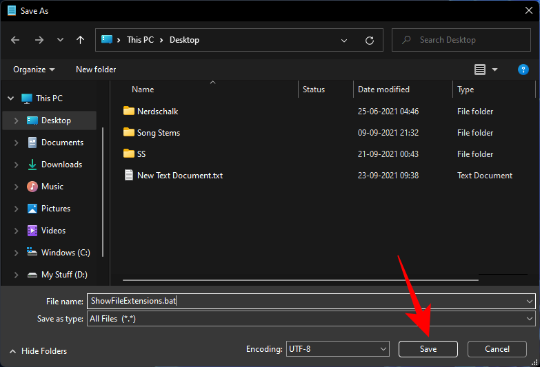Close the Save As dialog

pyautogui.click(x=529, y=10)
